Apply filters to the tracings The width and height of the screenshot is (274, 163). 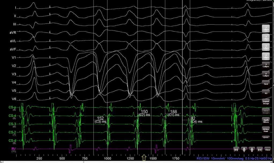coord(265,121)
